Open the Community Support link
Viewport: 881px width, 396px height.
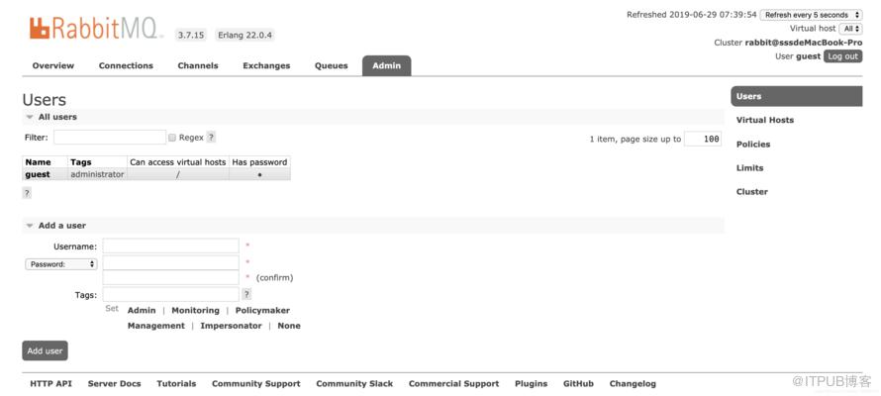pos(256,384)
